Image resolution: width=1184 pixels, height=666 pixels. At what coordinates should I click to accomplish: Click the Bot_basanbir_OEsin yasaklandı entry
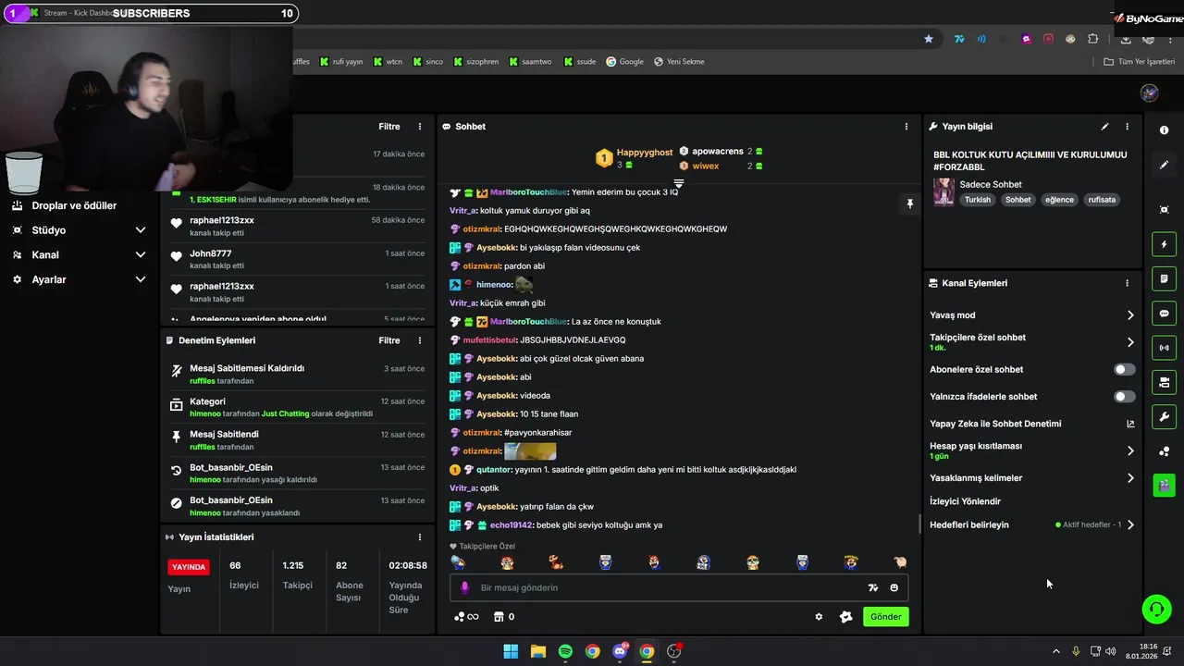coord(297,506)
